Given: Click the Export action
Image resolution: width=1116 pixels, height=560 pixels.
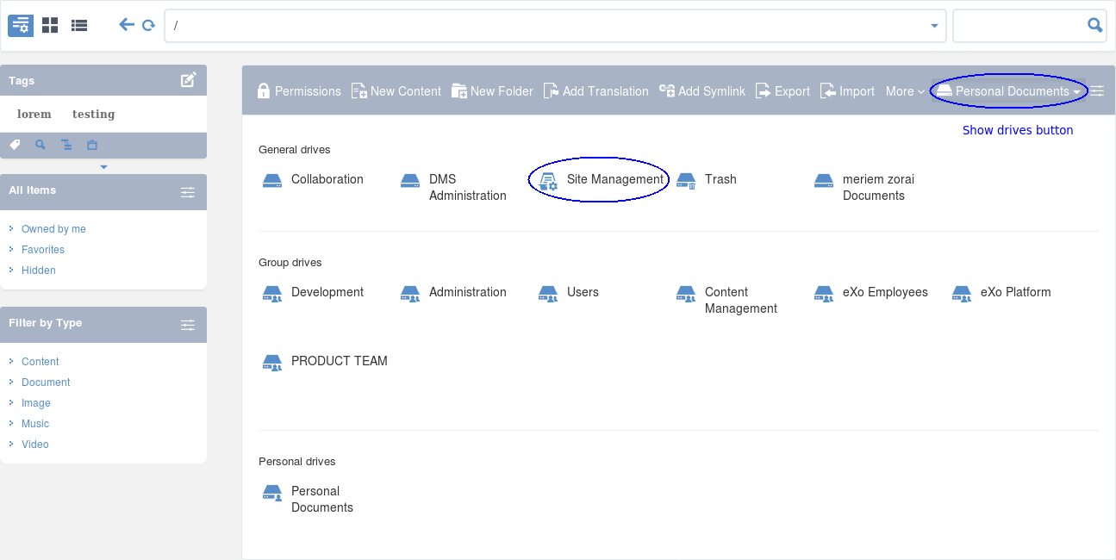Looking at the screenshot, I should [782, 91].
